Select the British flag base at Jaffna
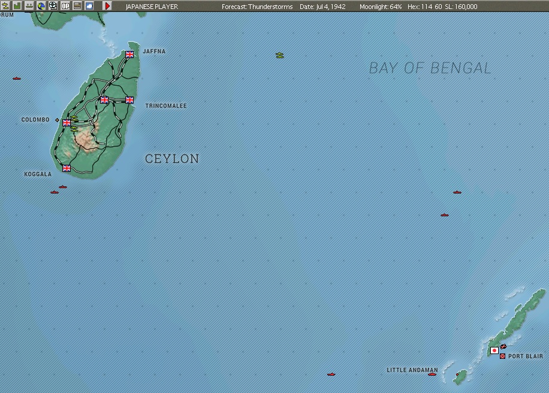 (x=129, y=55)
